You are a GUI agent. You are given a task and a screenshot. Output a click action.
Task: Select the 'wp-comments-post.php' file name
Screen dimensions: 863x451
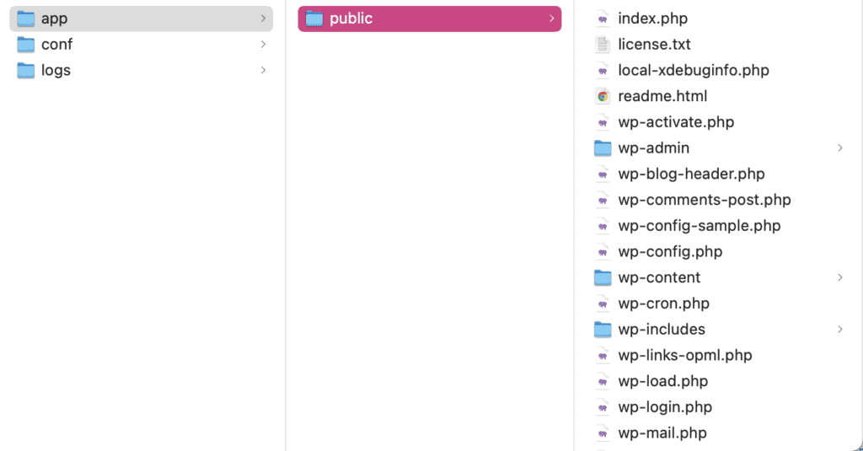(x=705, y=201)
